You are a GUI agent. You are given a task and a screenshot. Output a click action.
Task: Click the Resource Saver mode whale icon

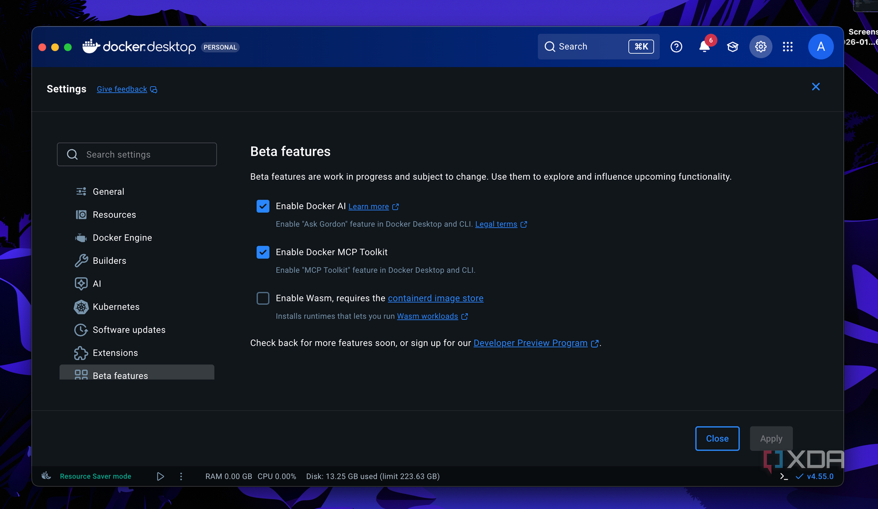[46, 476]
